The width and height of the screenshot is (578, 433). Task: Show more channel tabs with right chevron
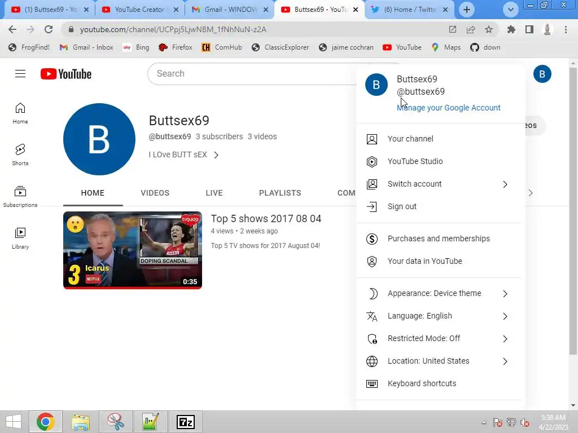click(x=530, y=193)
